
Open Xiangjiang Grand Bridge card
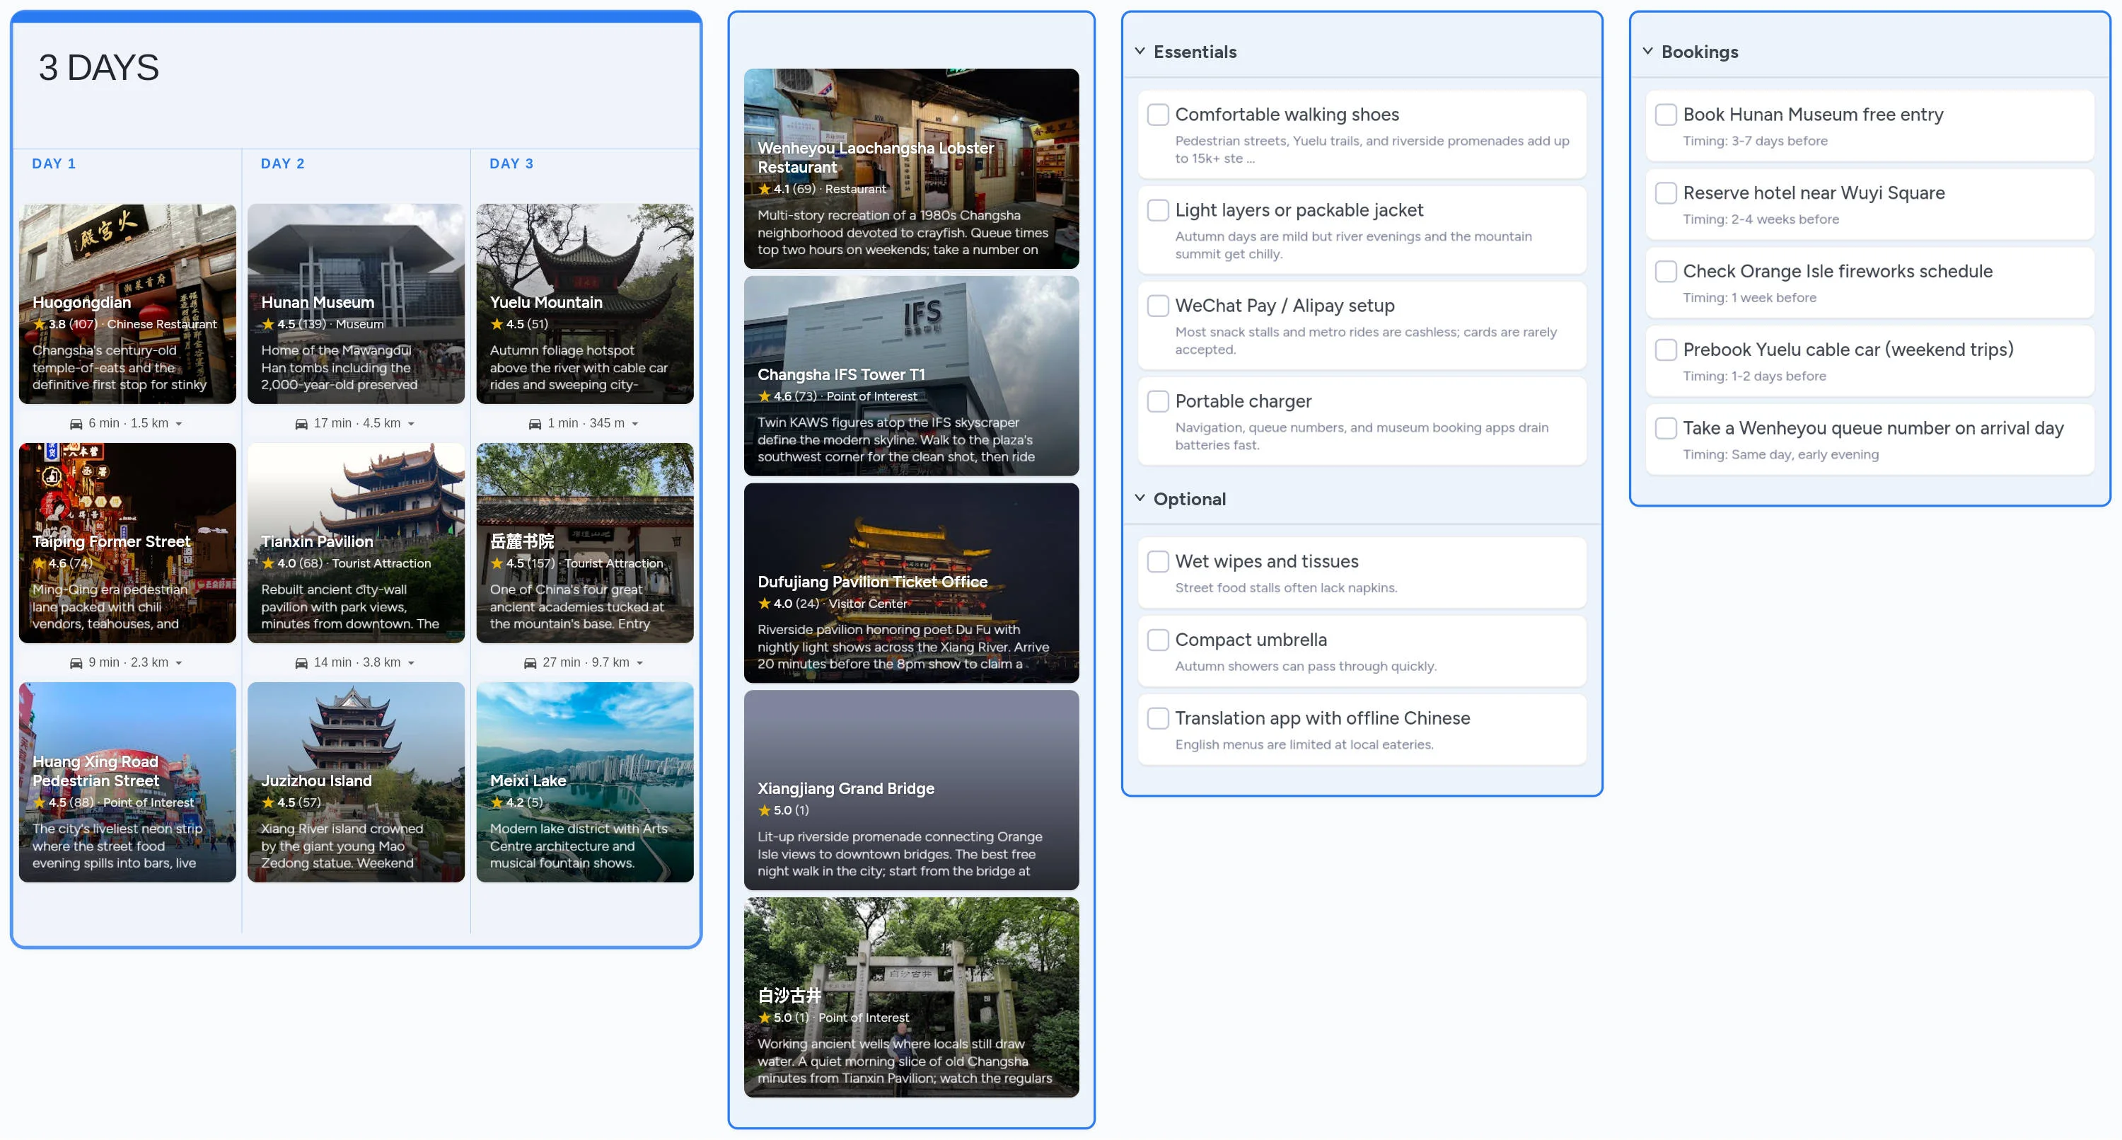911,790
